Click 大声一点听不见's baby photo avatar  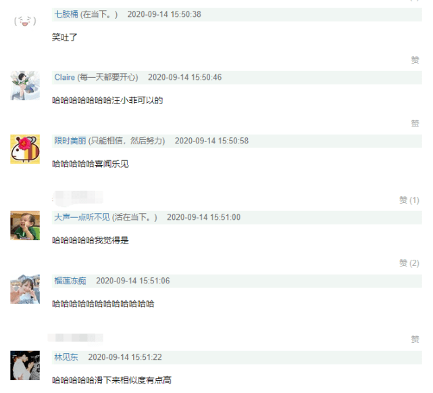point(25,226)
